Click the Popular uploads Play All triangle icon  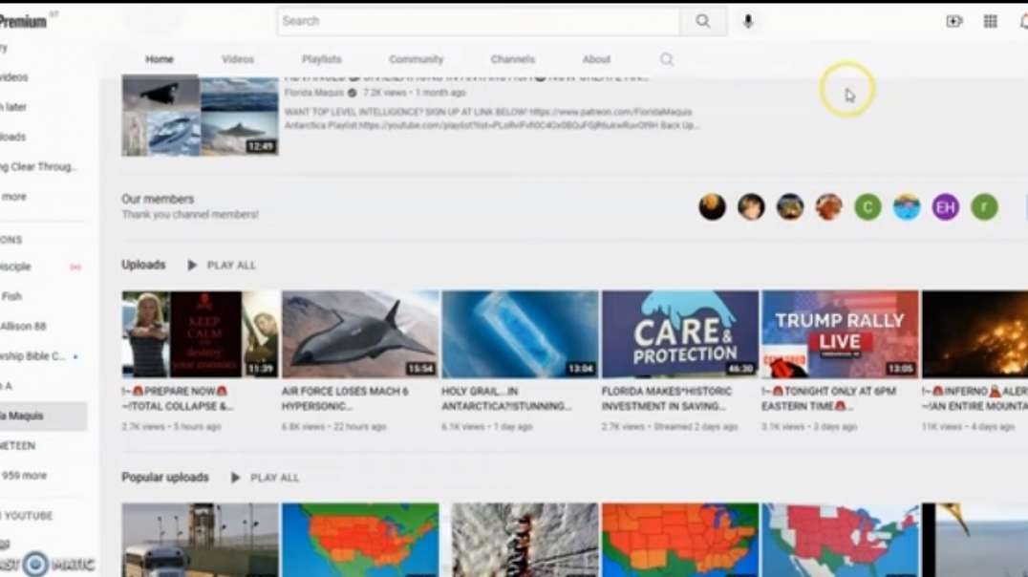point(235,478)
